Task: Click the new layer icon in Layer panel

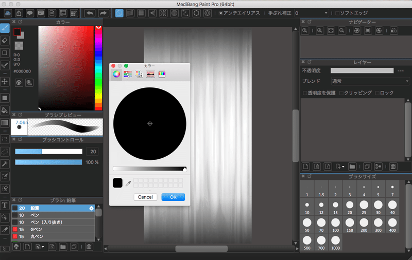Action: (305, 166)
